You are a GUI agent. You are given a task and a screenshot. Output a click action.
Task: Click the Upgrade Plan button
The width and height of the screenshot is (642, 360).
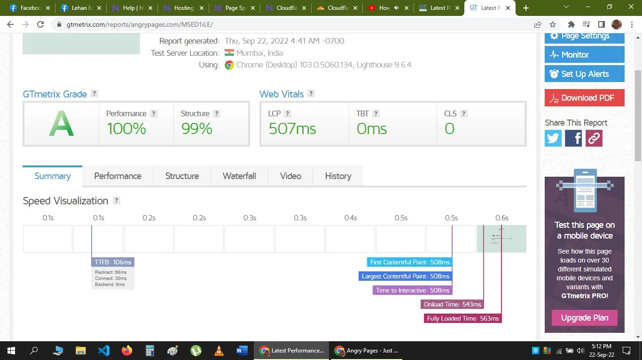585,318
